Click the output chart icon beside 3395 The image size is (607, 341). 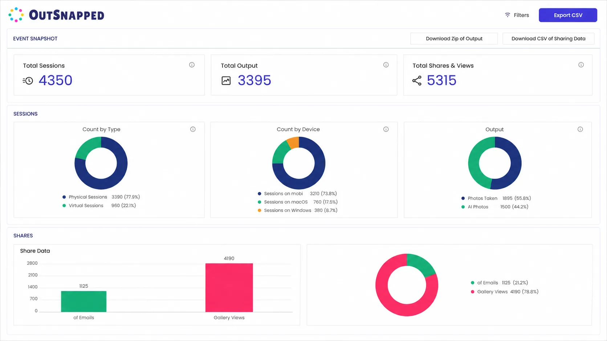226,80
